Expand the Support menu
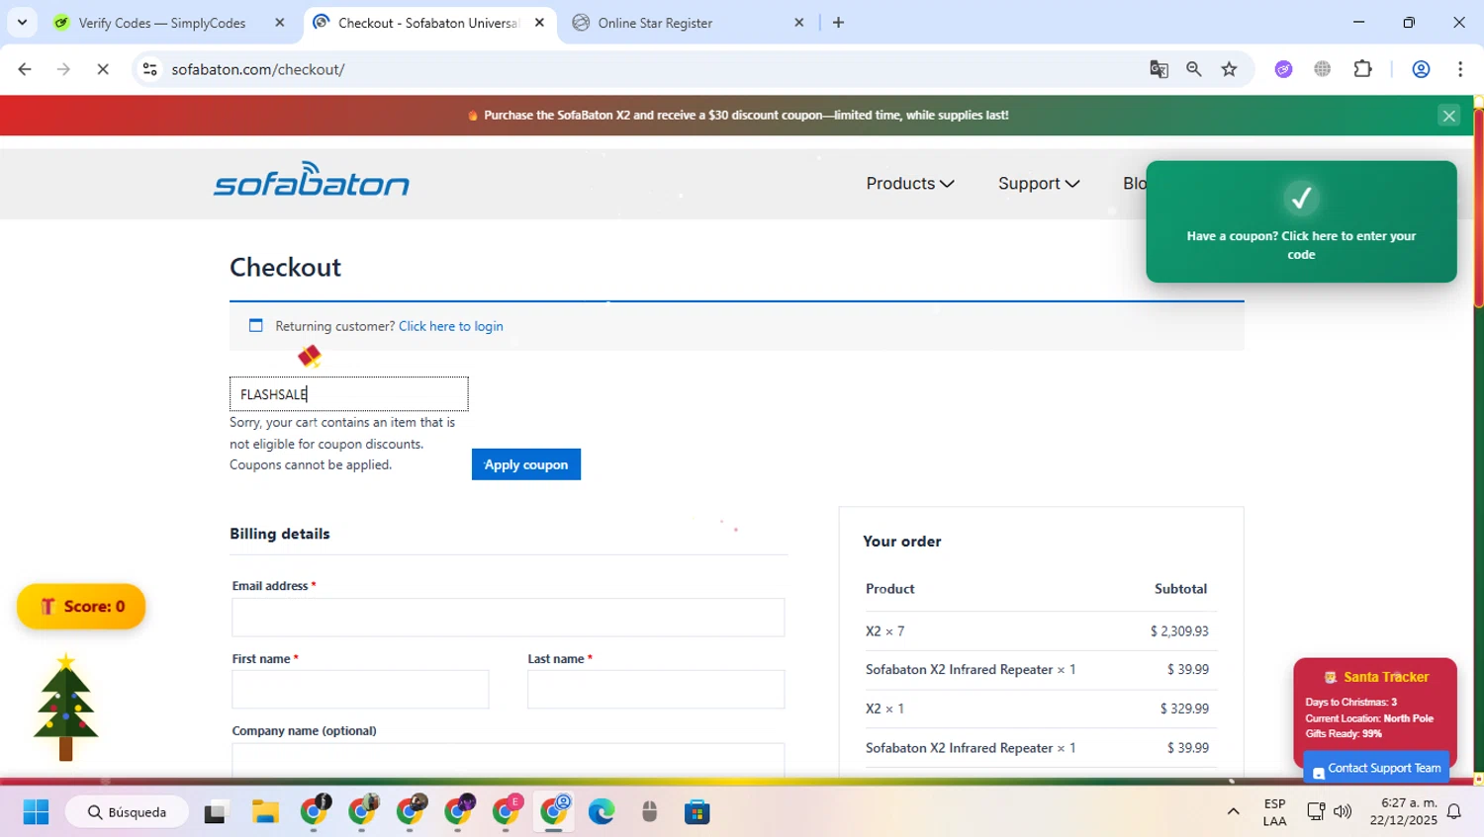The width and height of the screenshot is (1484, 837). [1039, 184]
